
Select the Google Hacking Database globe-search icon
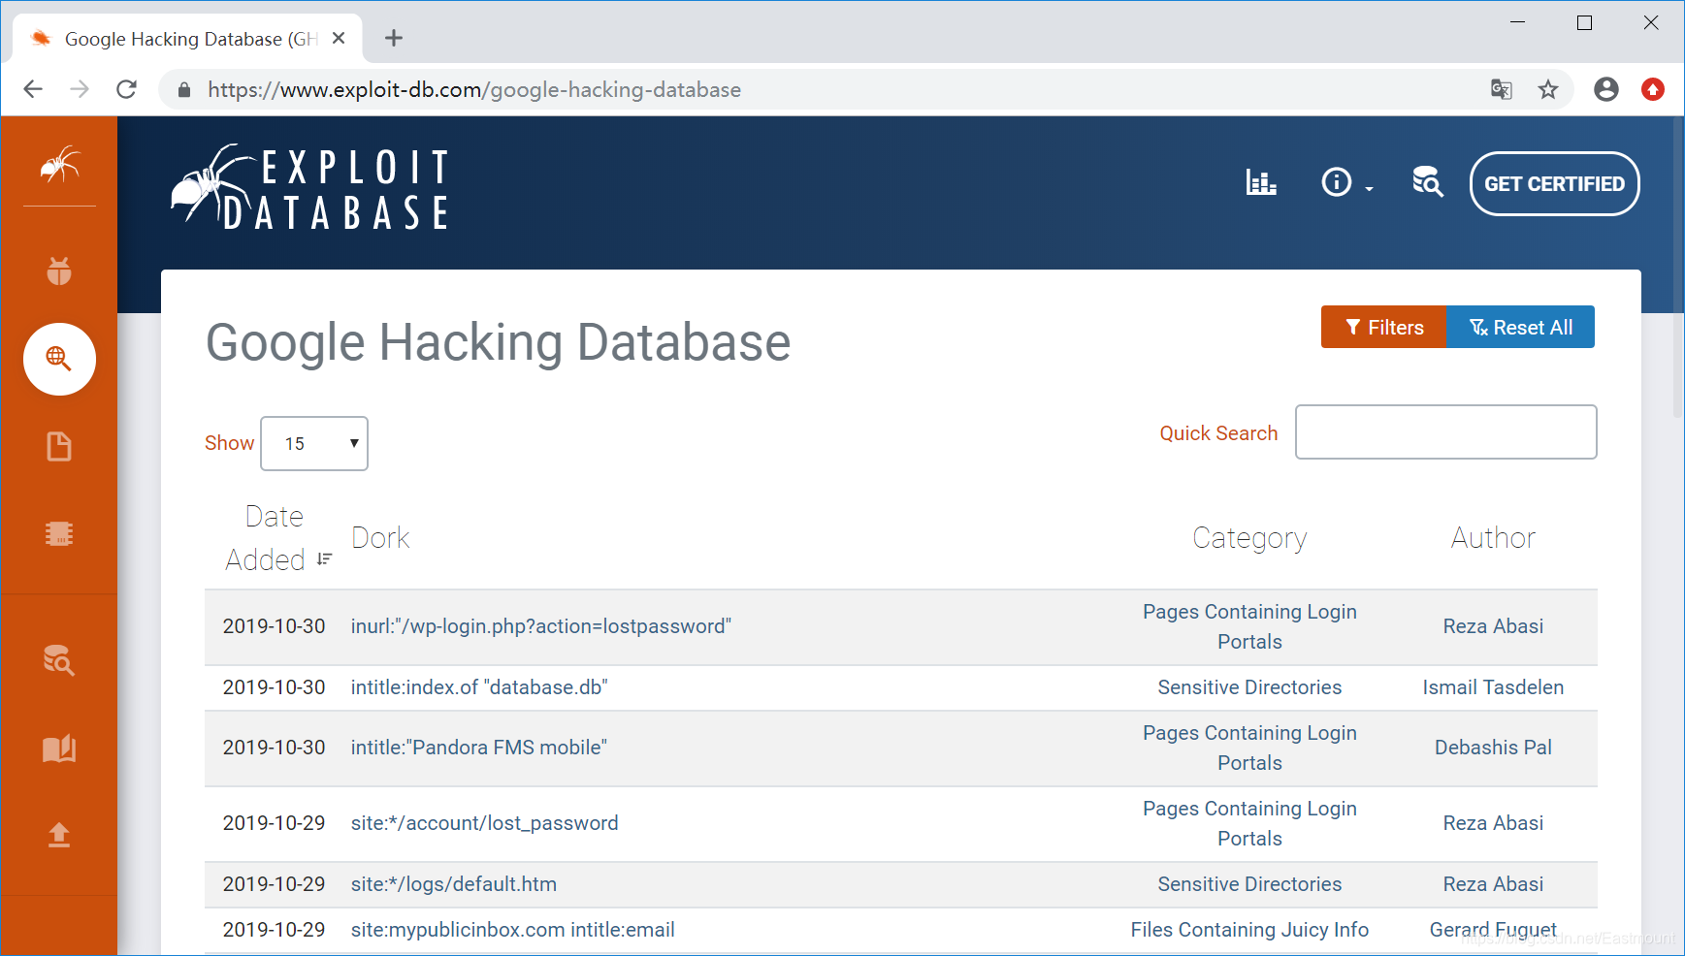pyautogui.click(x=59, y=359)
